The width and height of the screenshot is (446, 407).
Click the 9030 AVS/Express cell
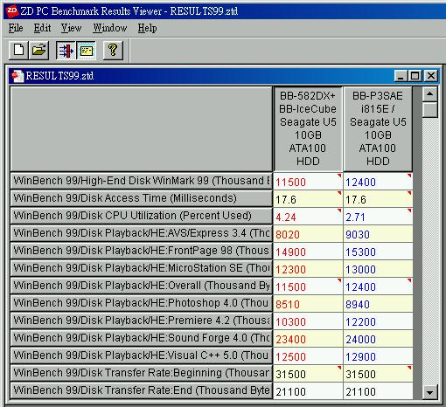pyautogui.click(x=378, y=234)
